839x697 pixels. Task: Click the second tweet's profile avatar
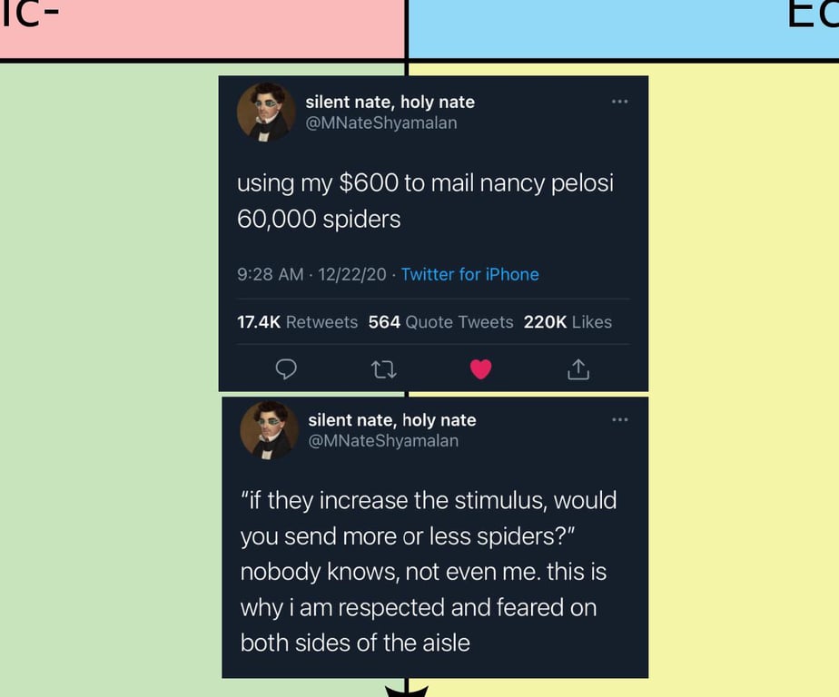point(269,429)
